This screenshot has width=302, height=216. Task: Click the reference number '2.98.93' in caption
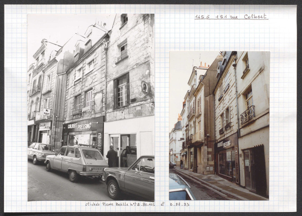pos(179,204)
